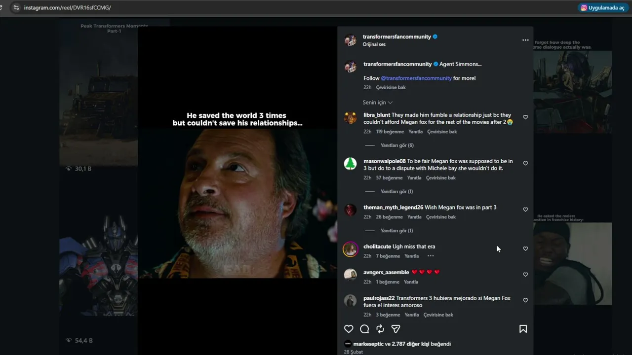The width and height of the screenshot is (632, 355).
Task: Open the "57 beğenme" likes list
Action: pos(389,178)
